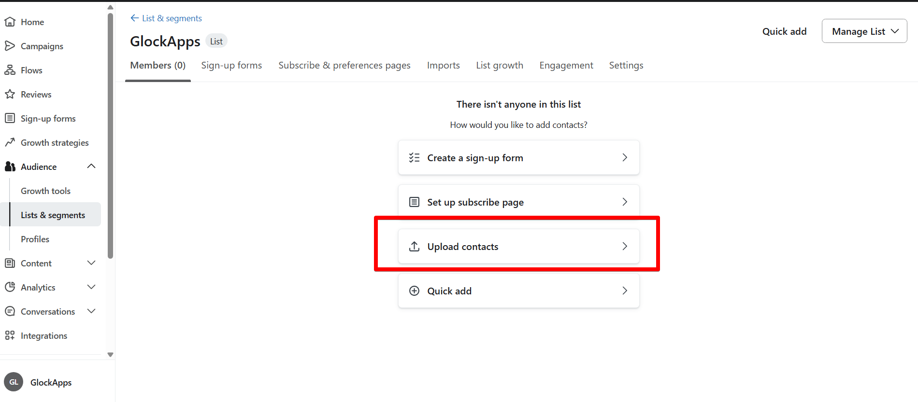This screenshot has width=918, height=402.
Task: Switch to the Imports tab
Action: coord(443,65)
